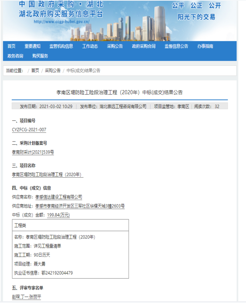Image resolution: width=246 pixels, height=303 pixels.
Task: Open the 政务咨询 menu item
Action: (x=15, y=56)
